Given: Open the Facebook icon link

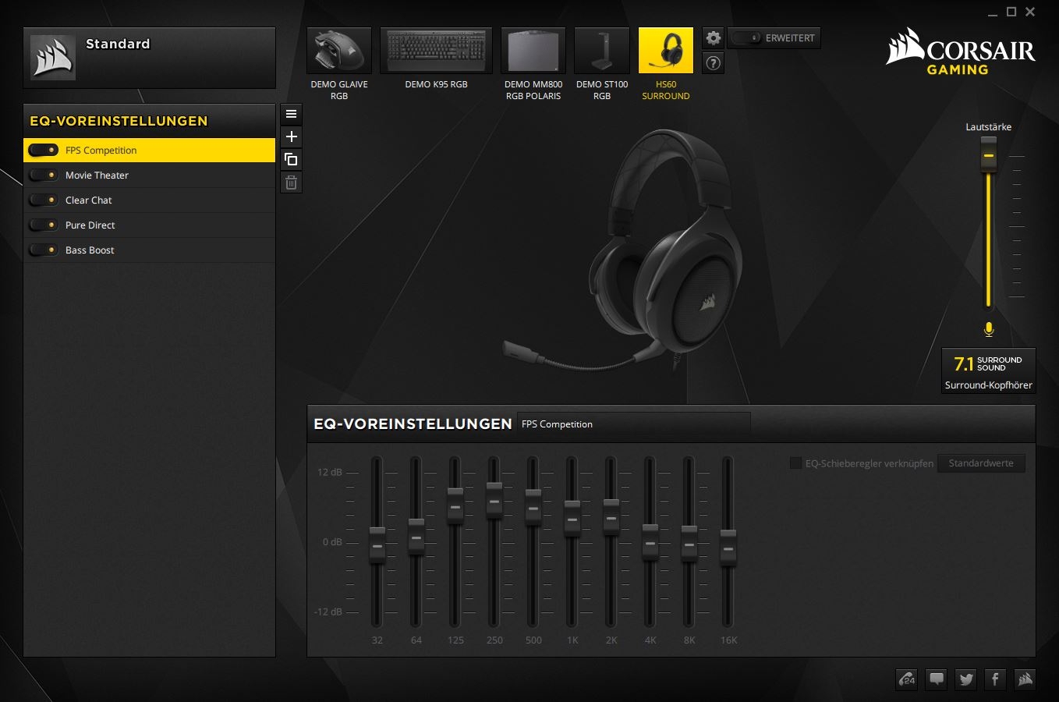Looking at the screenshot, I should click(x=995, y=679).
